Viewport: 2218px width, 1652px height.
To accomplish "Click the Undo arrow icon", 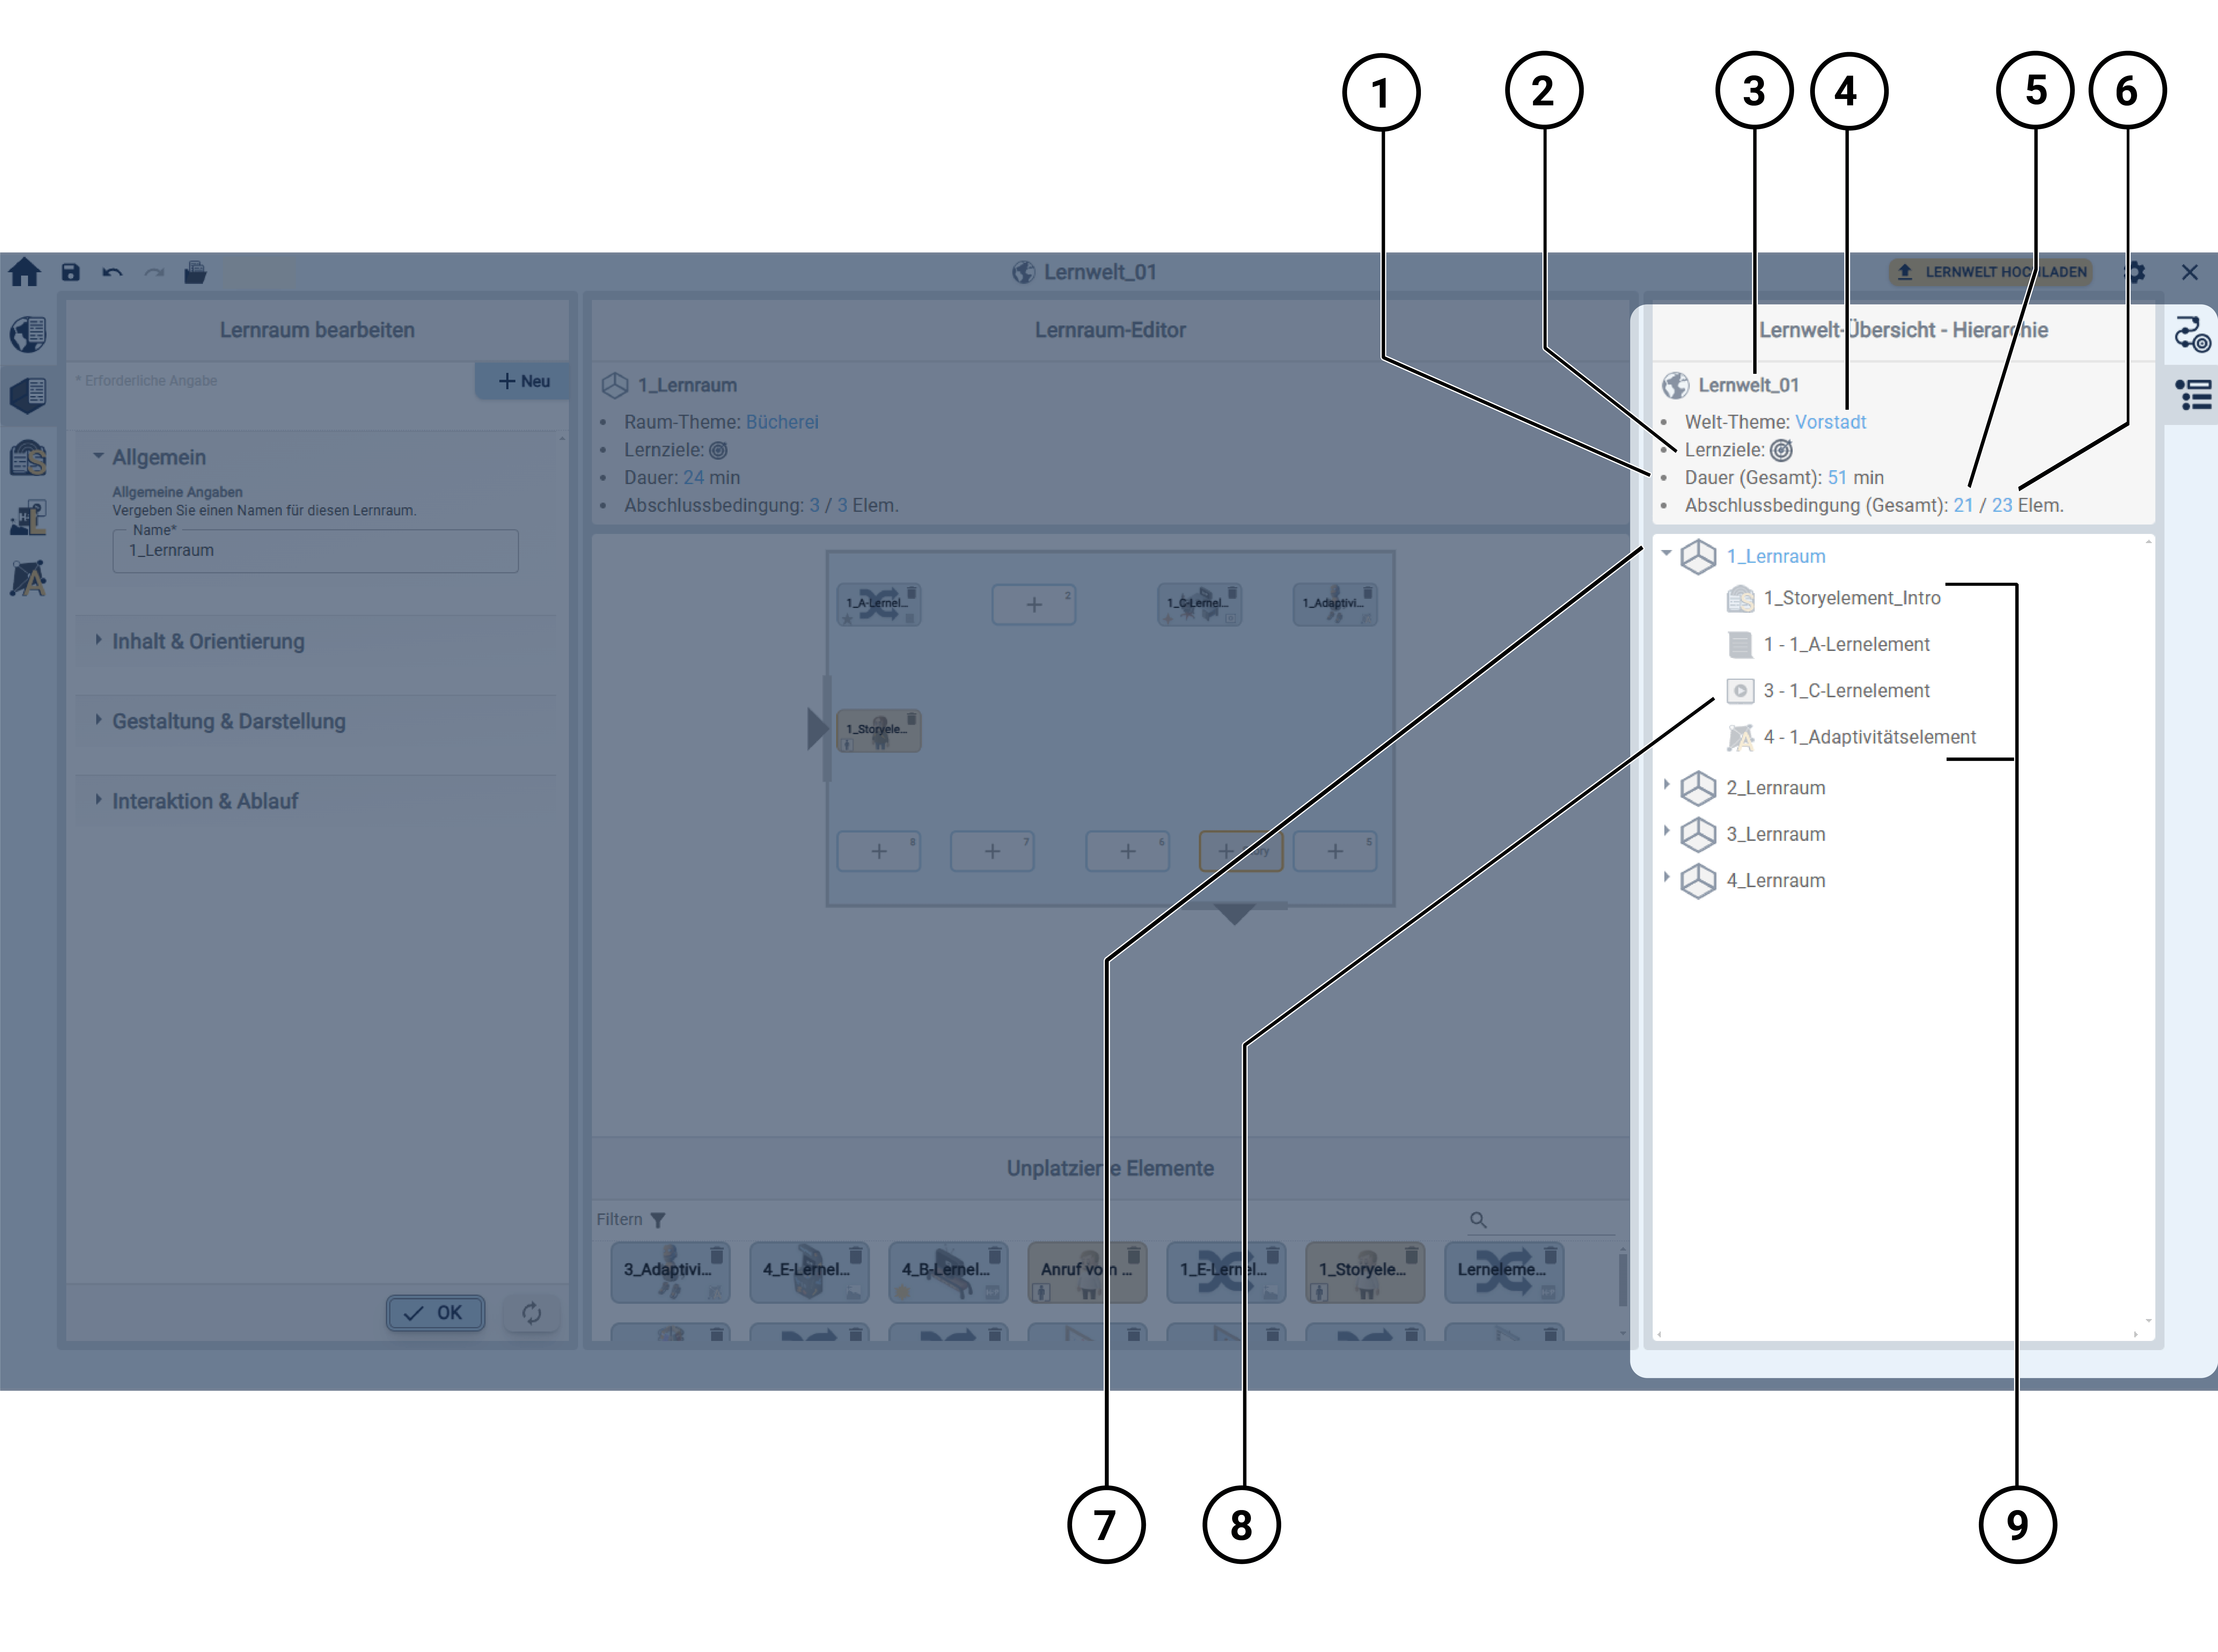I will pos(112,272).
